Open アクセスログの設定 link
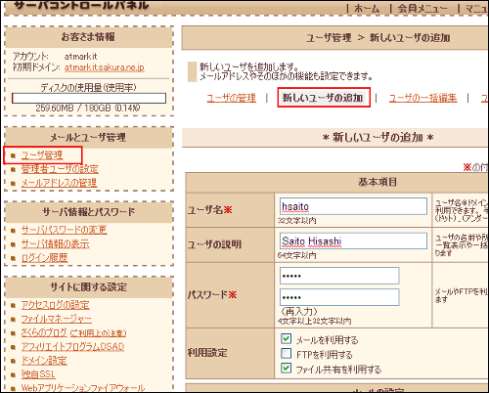 pos(55,305)
